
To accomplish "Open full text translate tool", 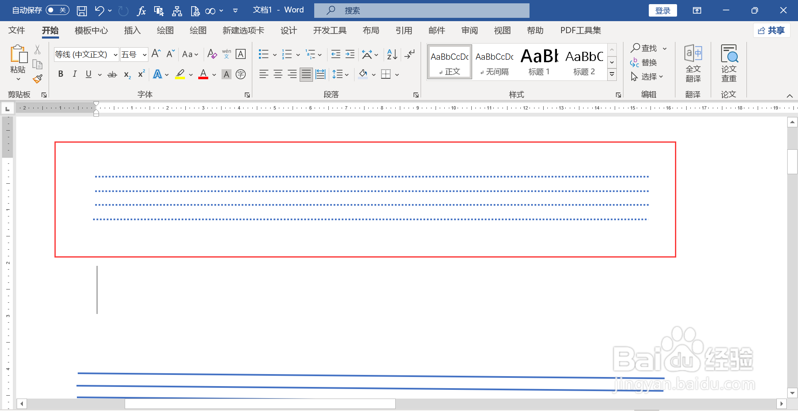I will pos(693,63).
